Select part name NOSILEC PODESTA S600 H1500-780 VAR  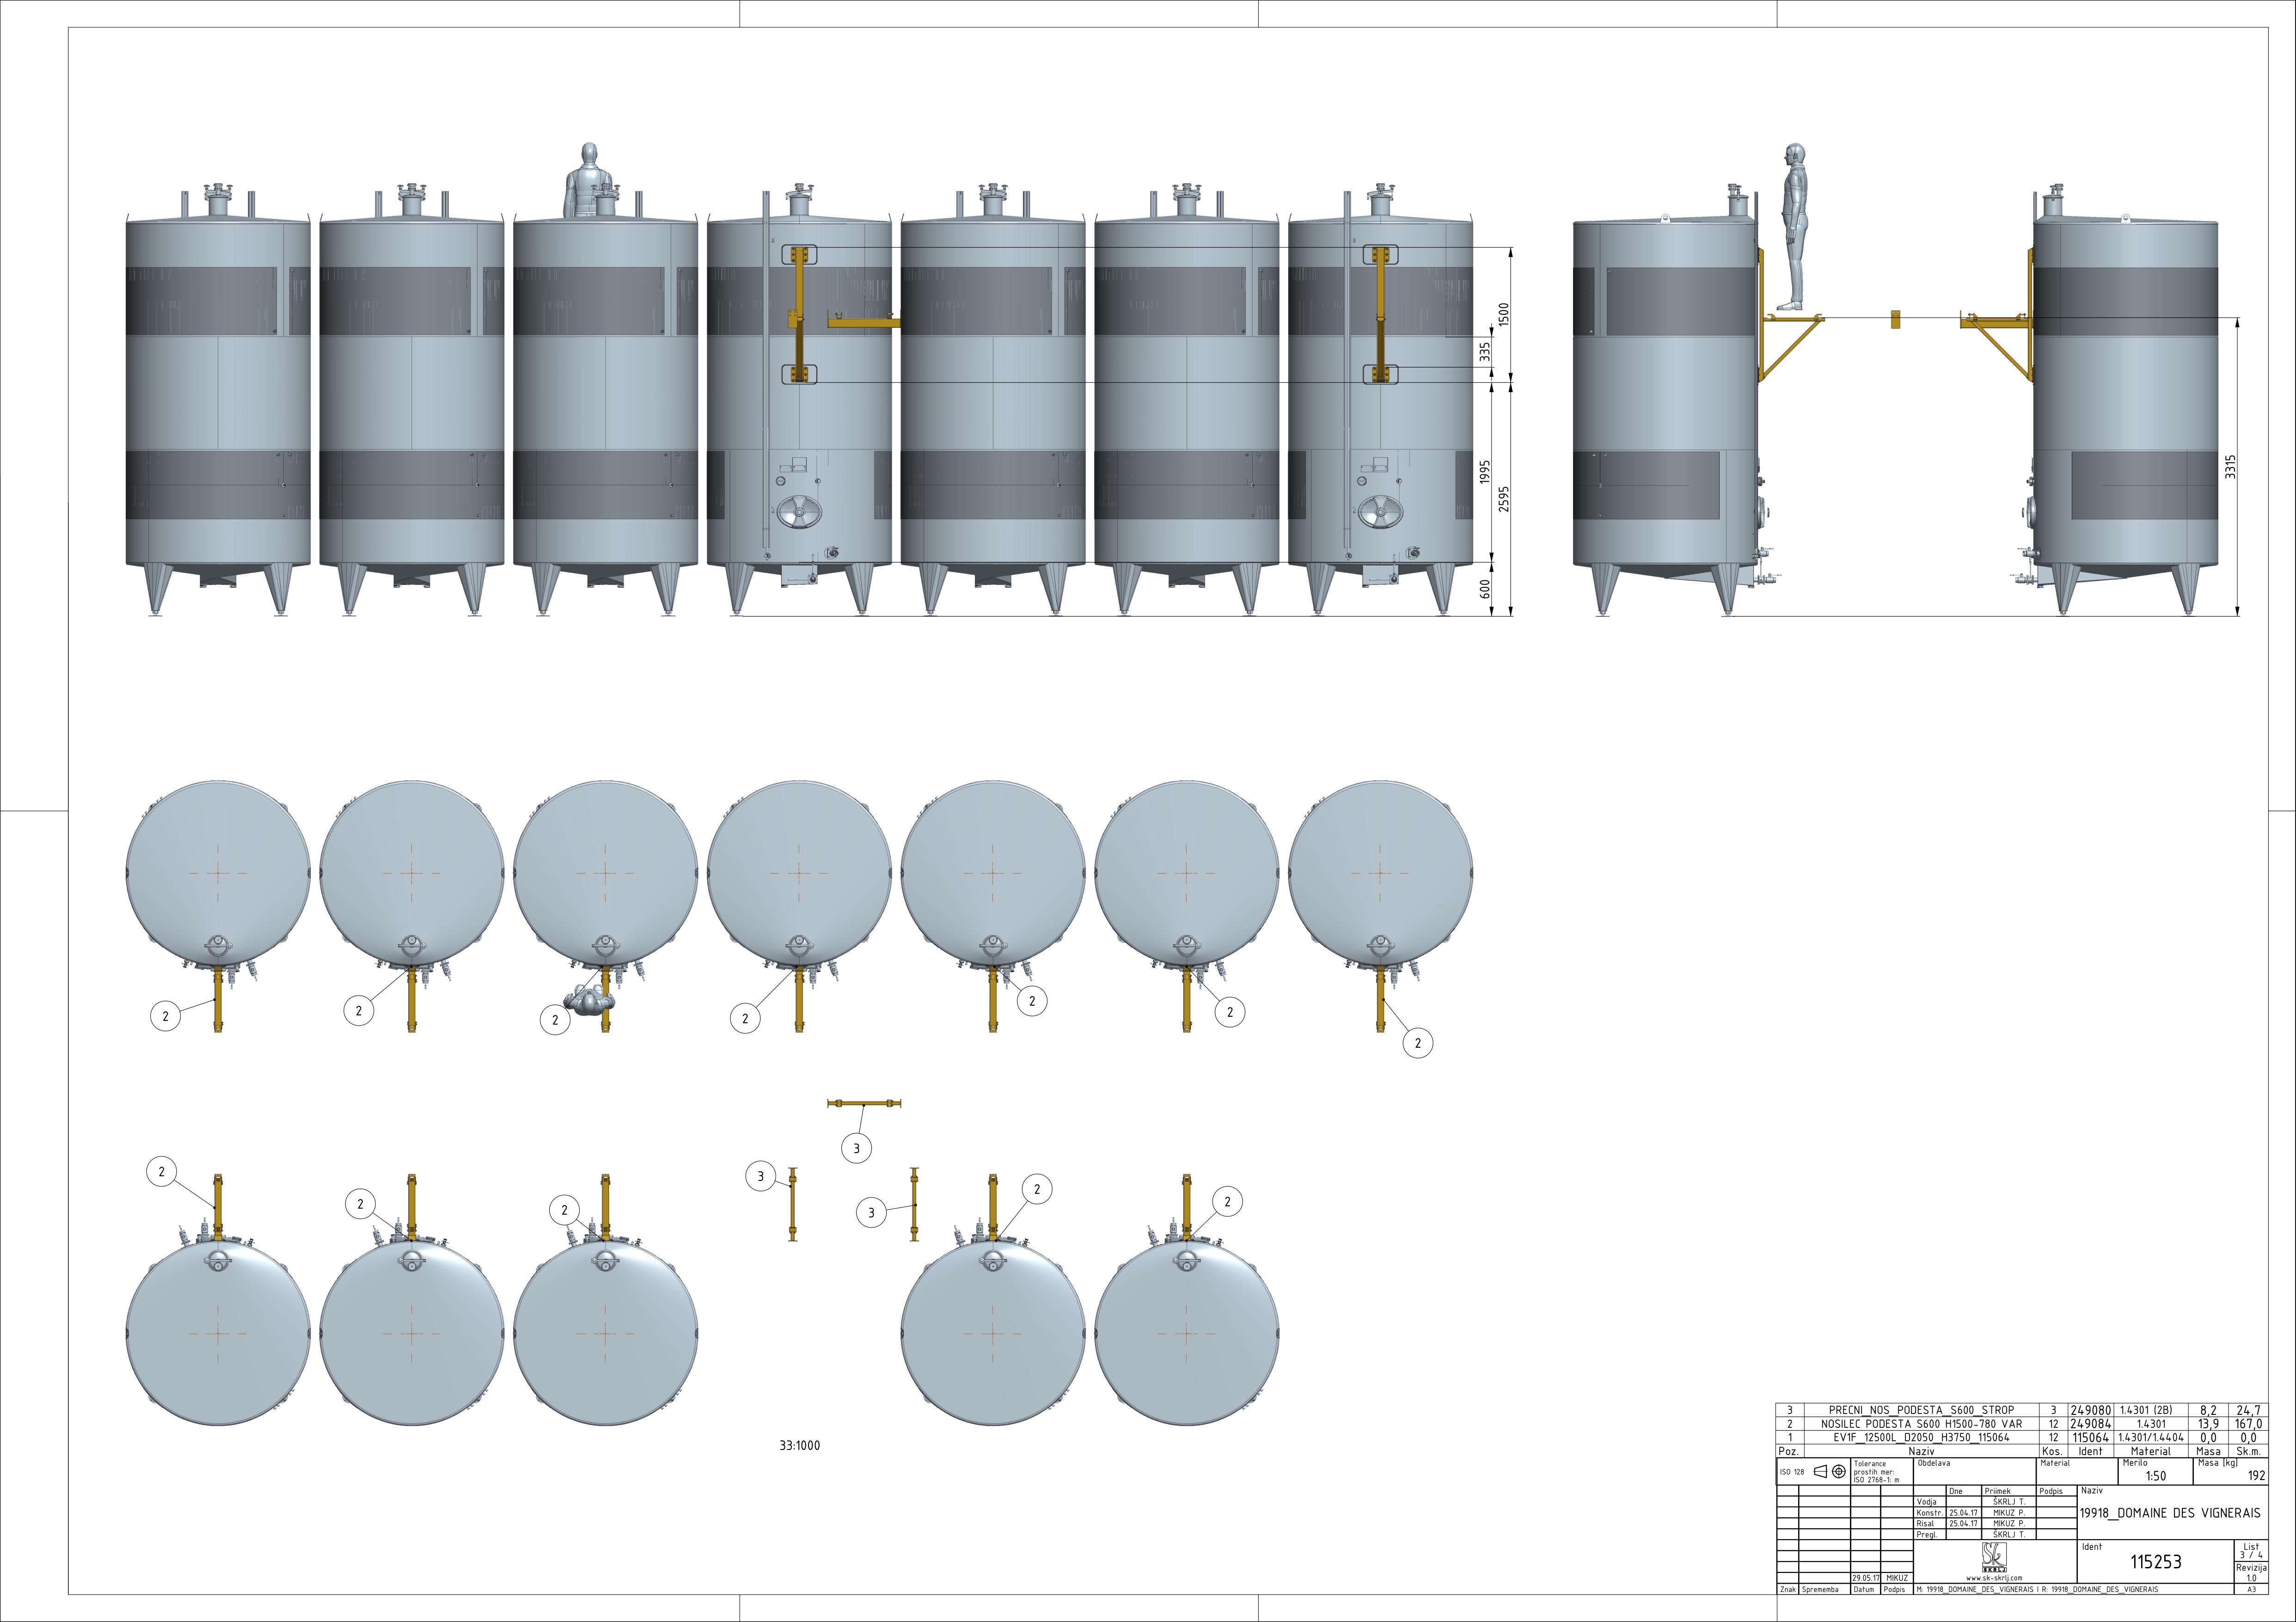click(1922, 1424)
